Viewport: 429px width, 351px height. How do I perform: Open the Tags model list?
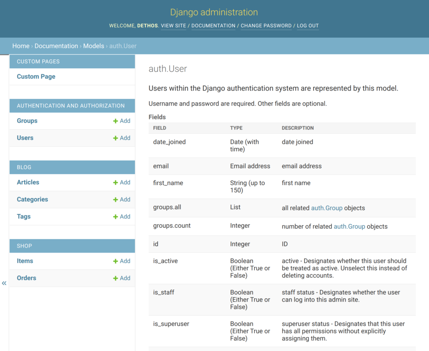[x=24, y=217]
